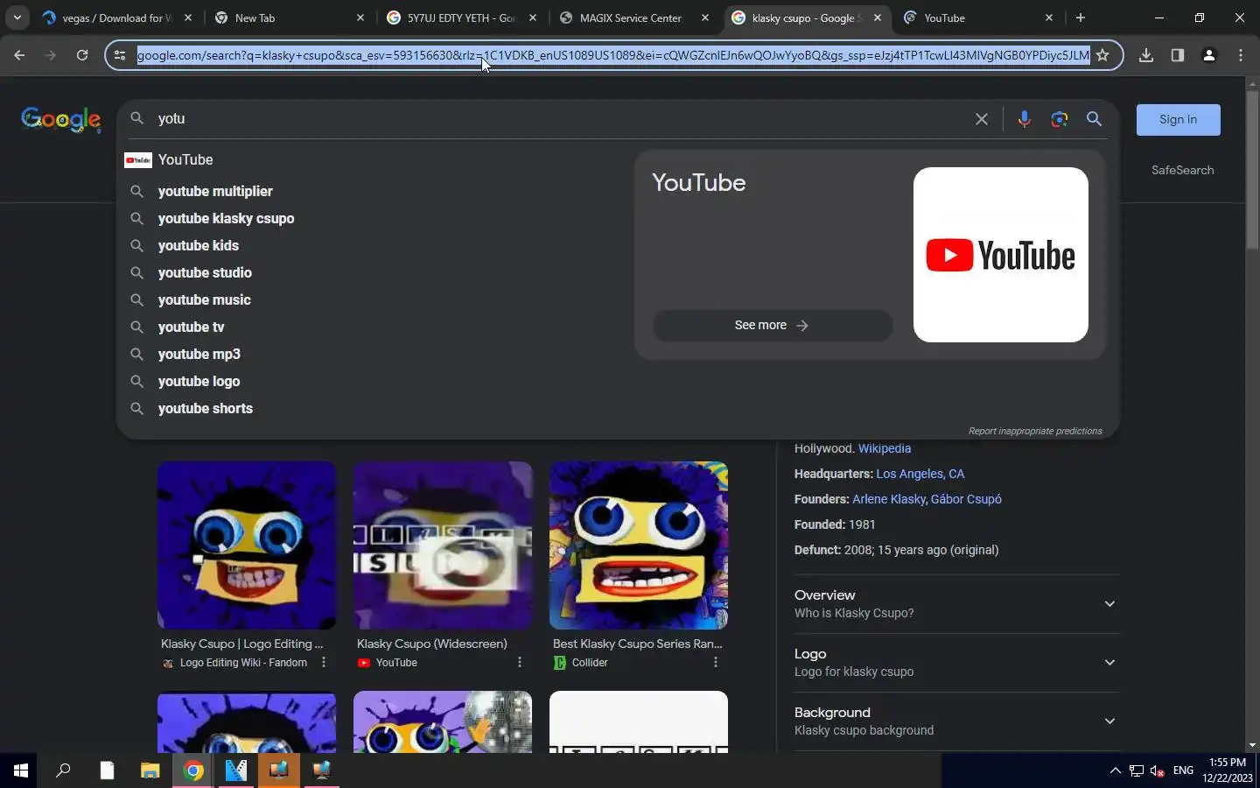Open options for Widescreen YouTube result
This screenshot has height=788, width=1260.
[520, 663]
